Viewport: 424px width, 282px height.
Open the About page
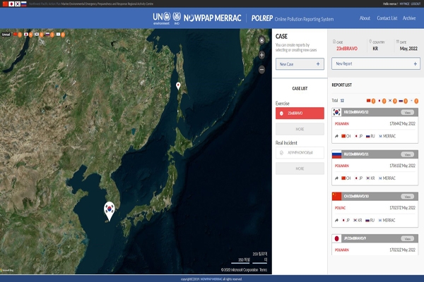(x=365, y=18)
